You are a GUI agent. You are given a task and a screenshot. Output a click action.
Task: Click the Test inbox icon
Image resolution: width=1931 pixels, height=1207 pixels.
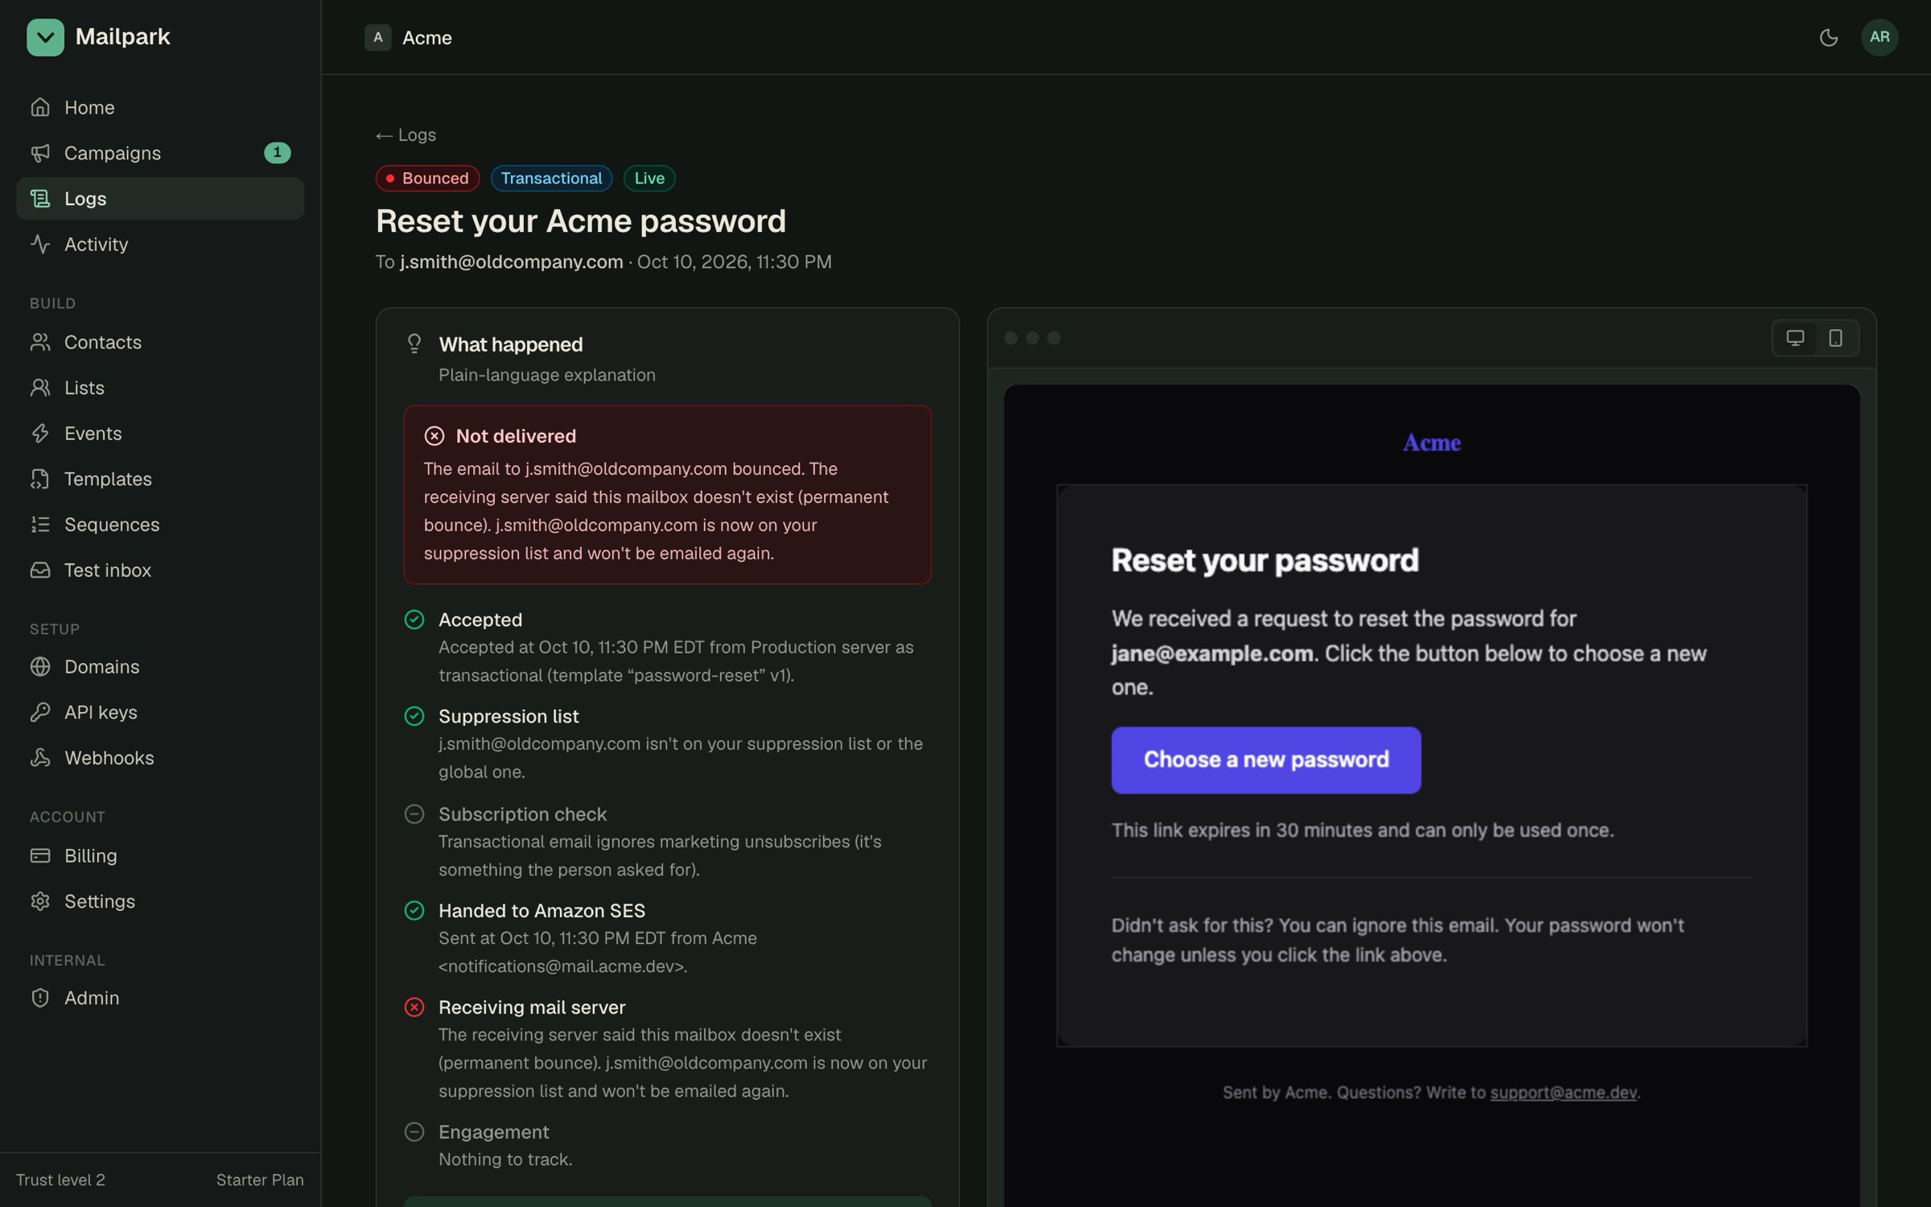pyautogui.click(x=40, y=571)
